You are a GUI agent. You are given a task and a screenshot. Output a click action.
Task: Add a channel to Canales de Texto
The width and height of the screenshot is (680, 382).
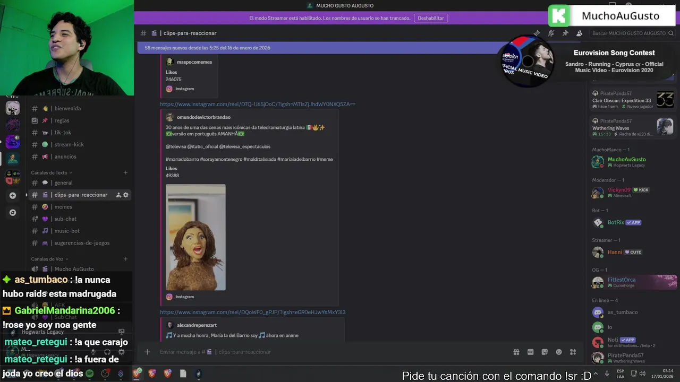pos(126,172)
